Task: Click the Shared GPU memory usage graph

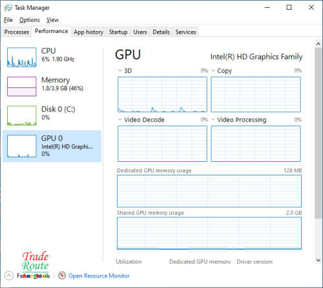Action: [x=209, y=234]
